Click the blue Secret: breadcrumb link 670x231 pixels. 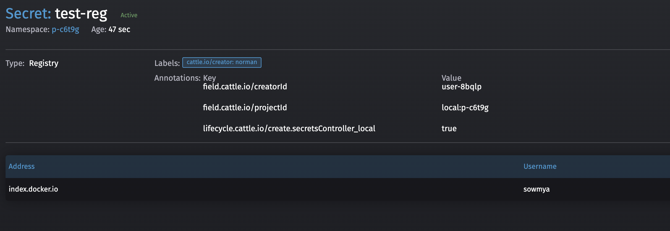tap(28, 14)
